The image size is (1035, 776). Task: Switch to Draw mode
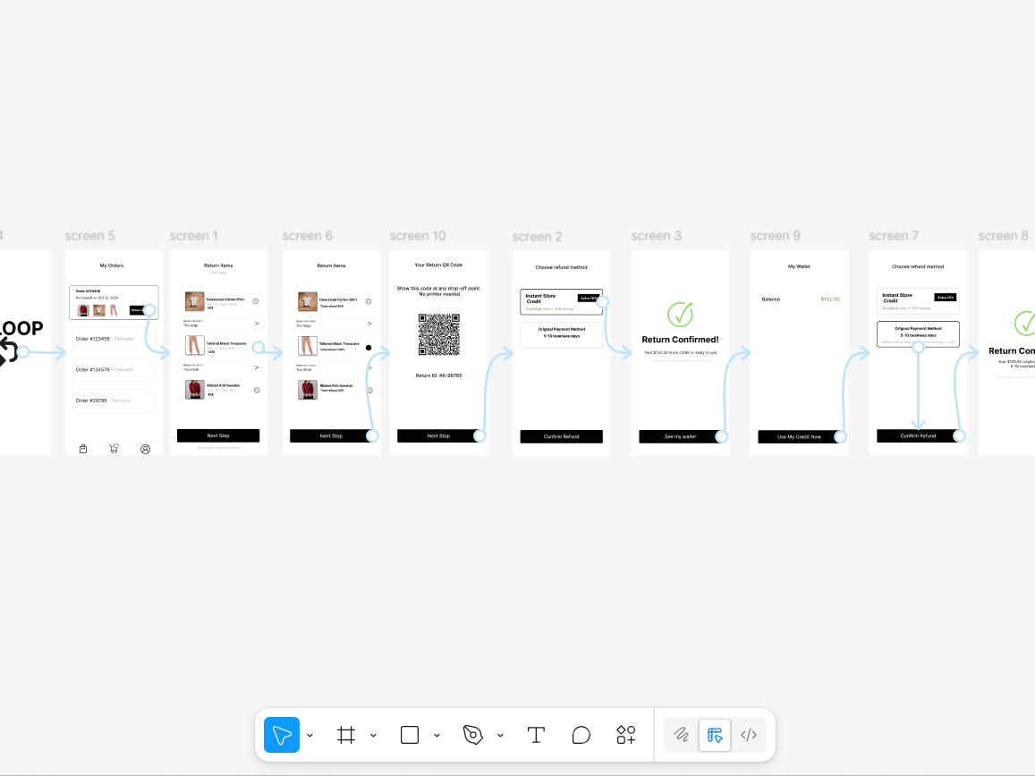coord(681,735)
